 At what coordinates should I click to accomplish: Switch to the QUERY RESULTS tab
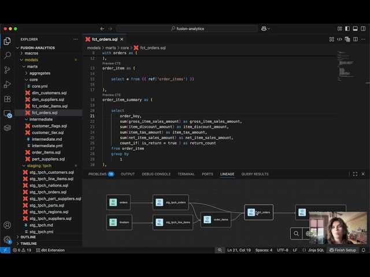255,174
